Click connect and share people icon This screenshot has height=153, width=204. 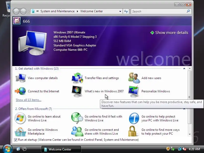pos(77,131)
